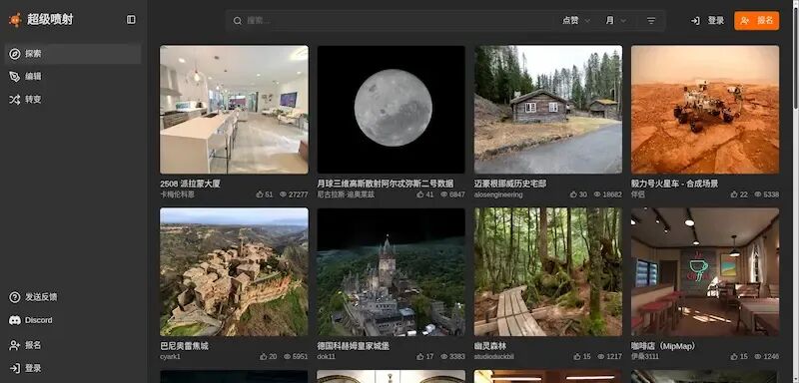The width and height of the screenshot is (799, 383).
Task: Open the hilltop town 巴尼奥雷焦城 thumbnail
Action: (x=234, y=272)
